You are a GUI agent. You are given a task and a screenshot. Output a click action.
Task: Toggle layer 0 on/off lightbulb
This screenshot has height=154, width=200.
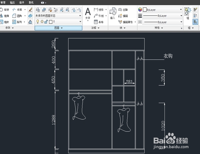[x=38, y=22]
